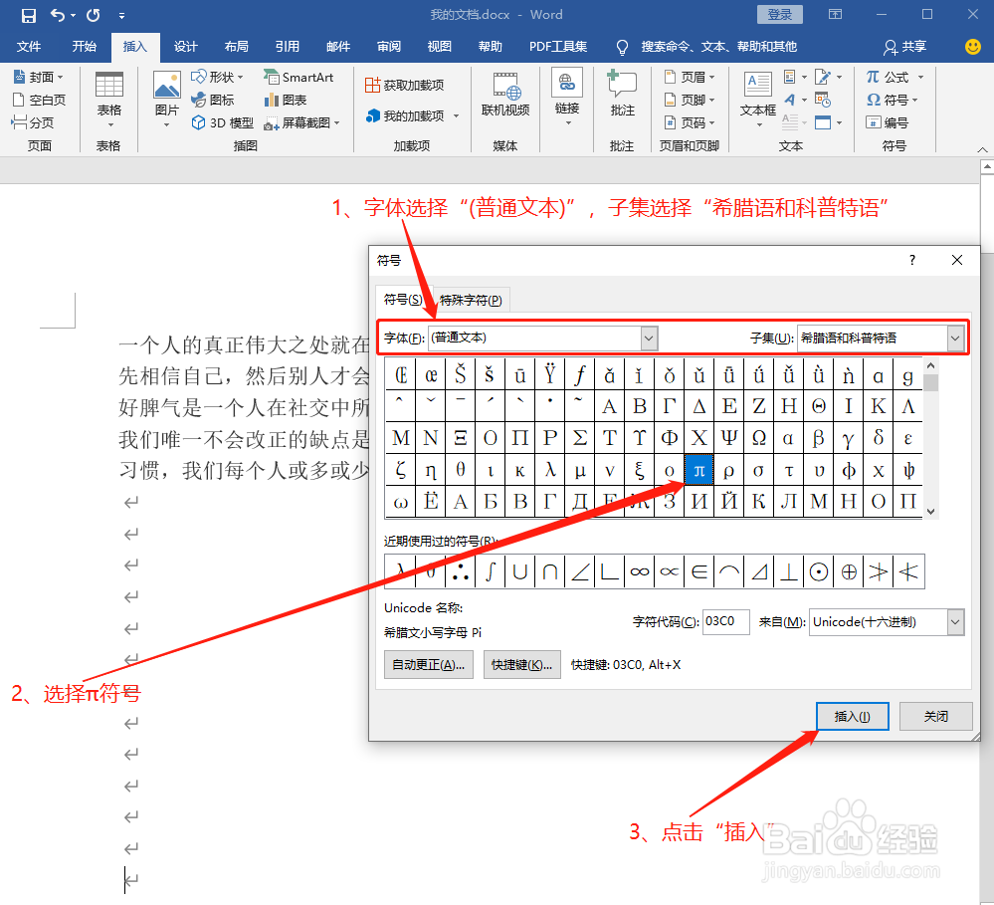Open the from (来自) Unicode dropdown
Viewport: 994px width, 905px height.
coord(955,622)
